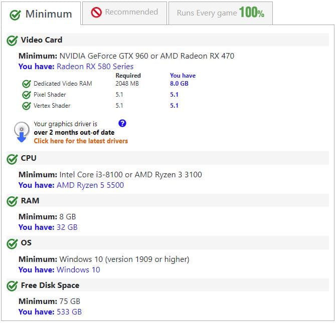Click the driver download disc icon
The image size is (336, 323).
coord(22,132)
